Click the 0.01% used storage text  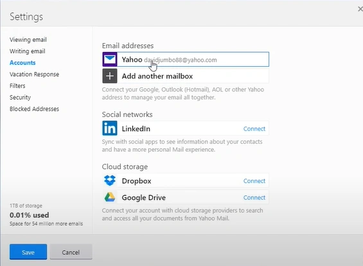click(29, 215)
